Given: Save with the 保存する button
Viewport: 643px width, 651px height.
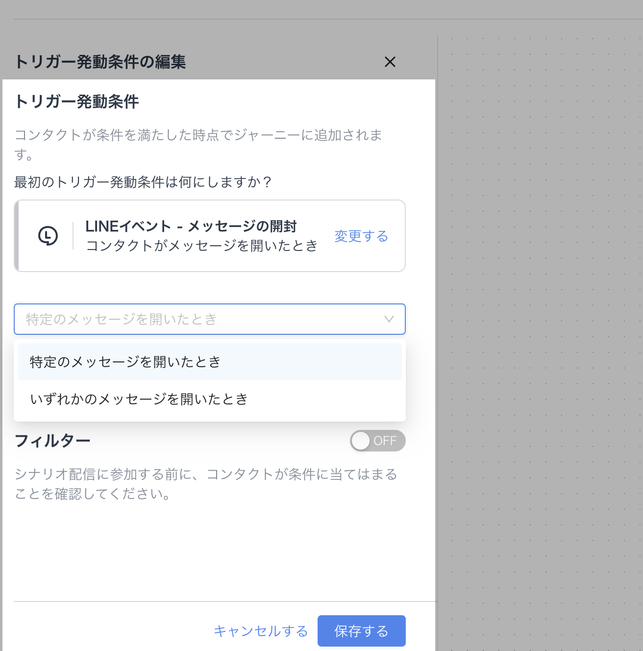Looking at the screenshot, I should click(x=361, y=631).
